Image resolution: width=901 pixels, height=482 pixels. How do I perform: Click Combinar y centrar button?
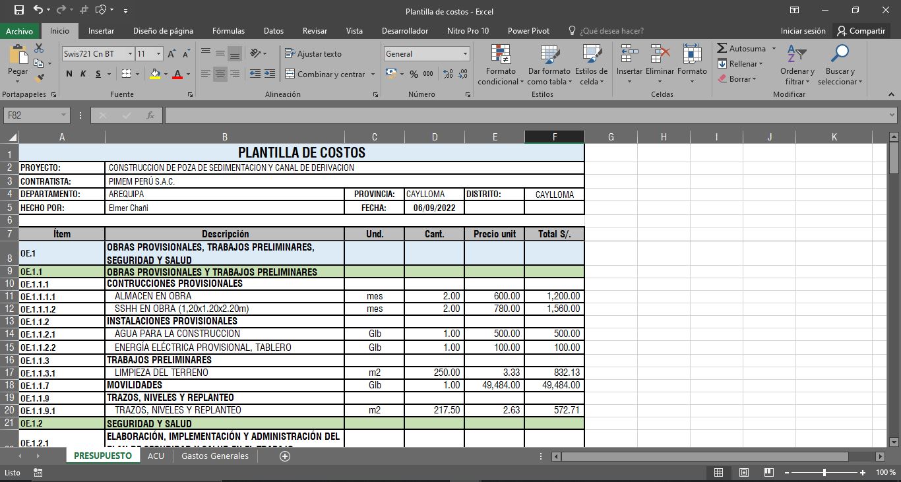325,74
